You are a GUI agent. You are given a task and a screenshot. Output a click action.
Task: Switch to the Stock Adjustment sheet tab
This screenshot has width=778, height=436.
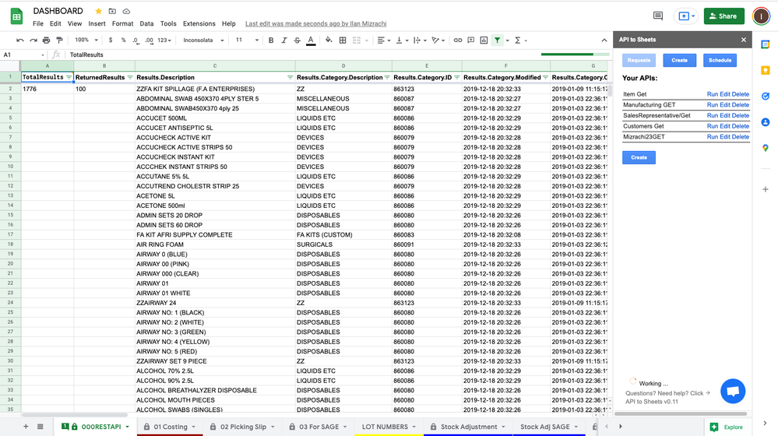point(468,427)
